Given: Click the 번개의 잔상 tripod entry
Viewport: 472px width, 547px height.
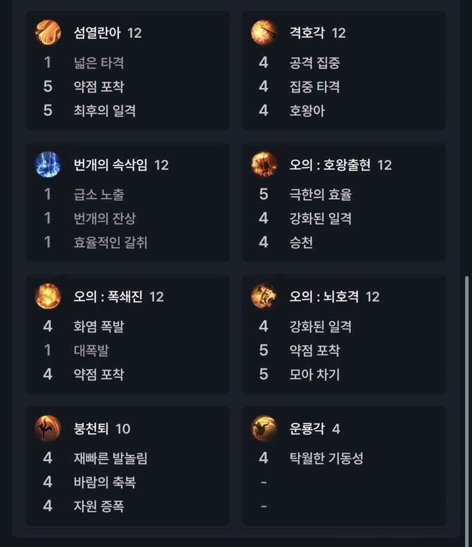Looking at the screenshot, I should [104, 219].
